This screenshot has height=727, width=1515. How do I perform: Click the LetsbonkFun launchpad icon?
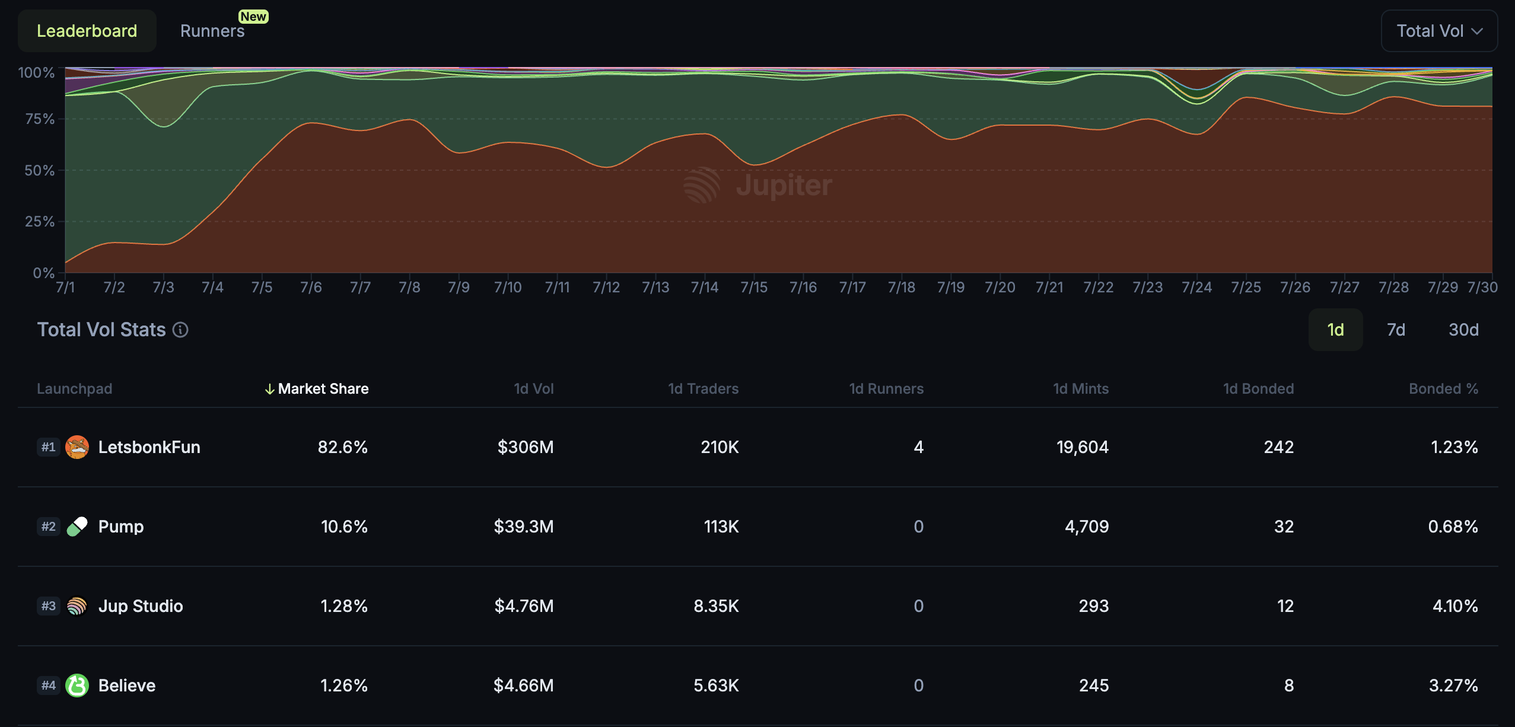tap(76, 447)
